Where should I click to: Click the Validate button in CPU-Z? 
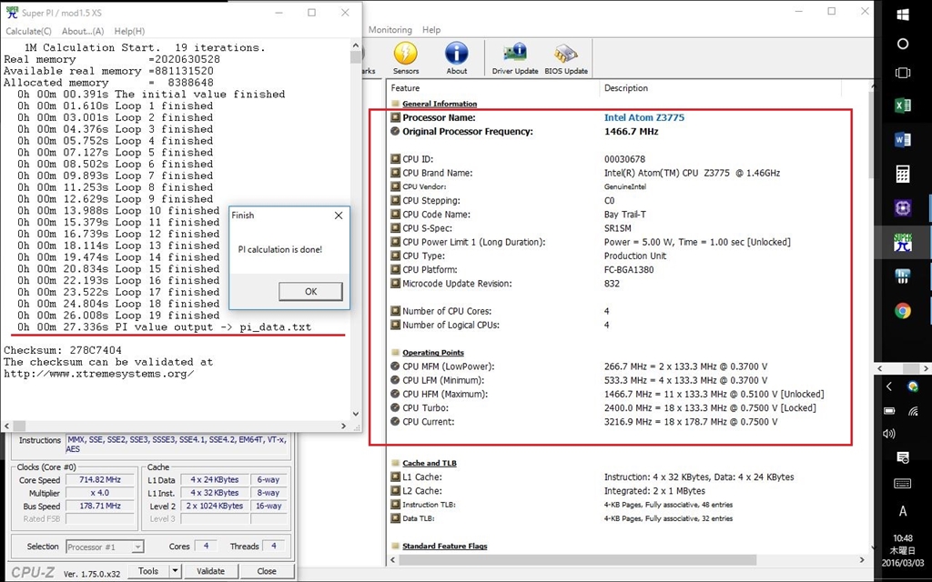point(210,571)
